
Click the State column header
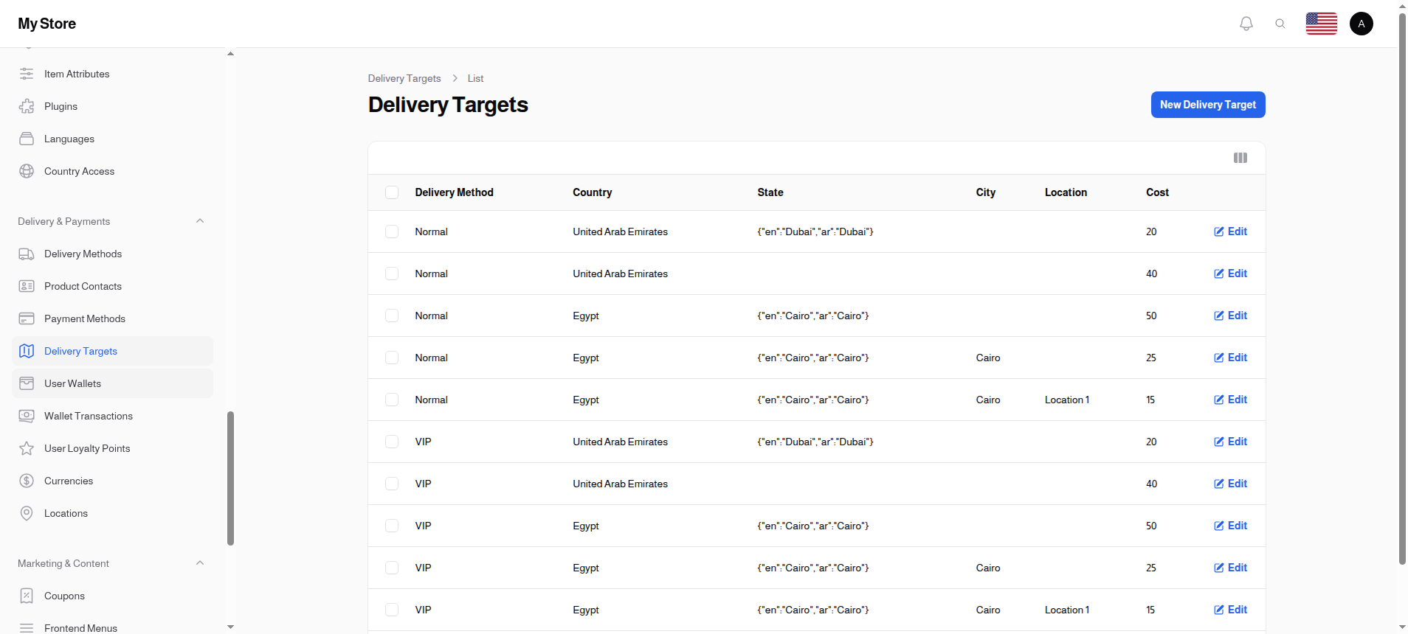point(770,192)
